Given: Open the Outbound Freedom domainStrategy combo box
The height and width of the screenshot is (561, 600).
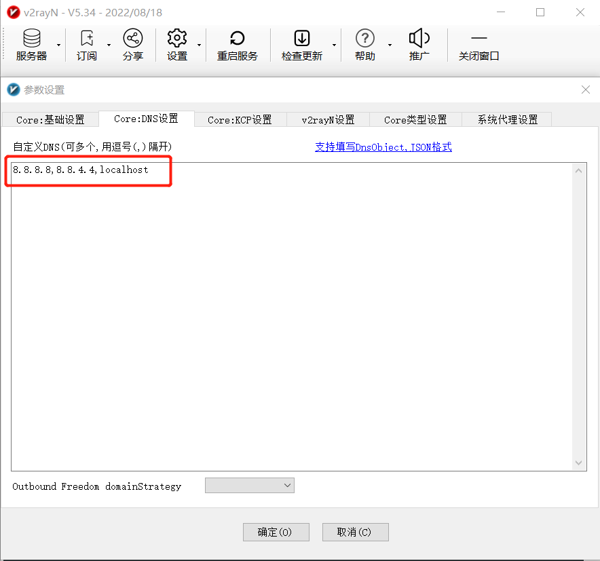Looking at the screenshot, I should point(249,485).
